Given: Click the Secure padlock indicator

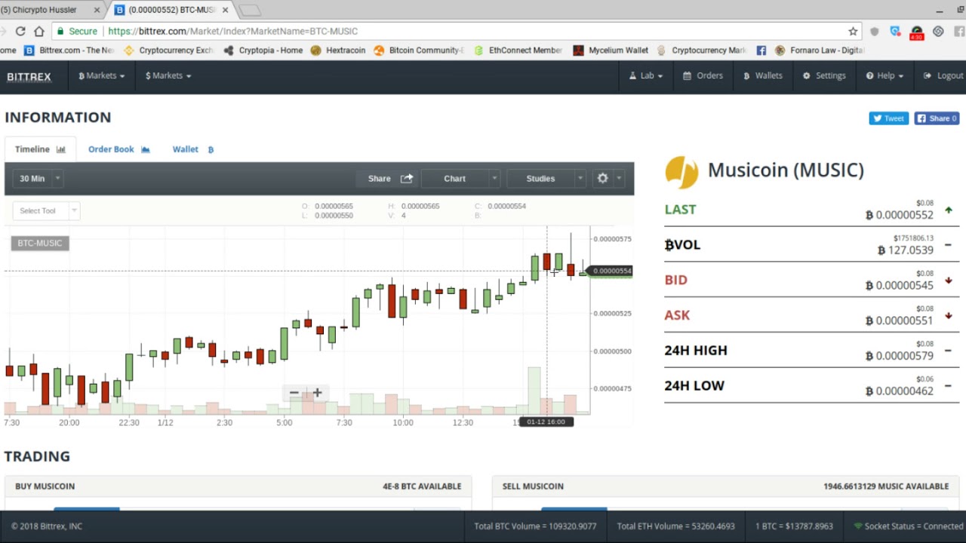Looking at the screenshot, I should pyautogui.click(x=76, y=31).
